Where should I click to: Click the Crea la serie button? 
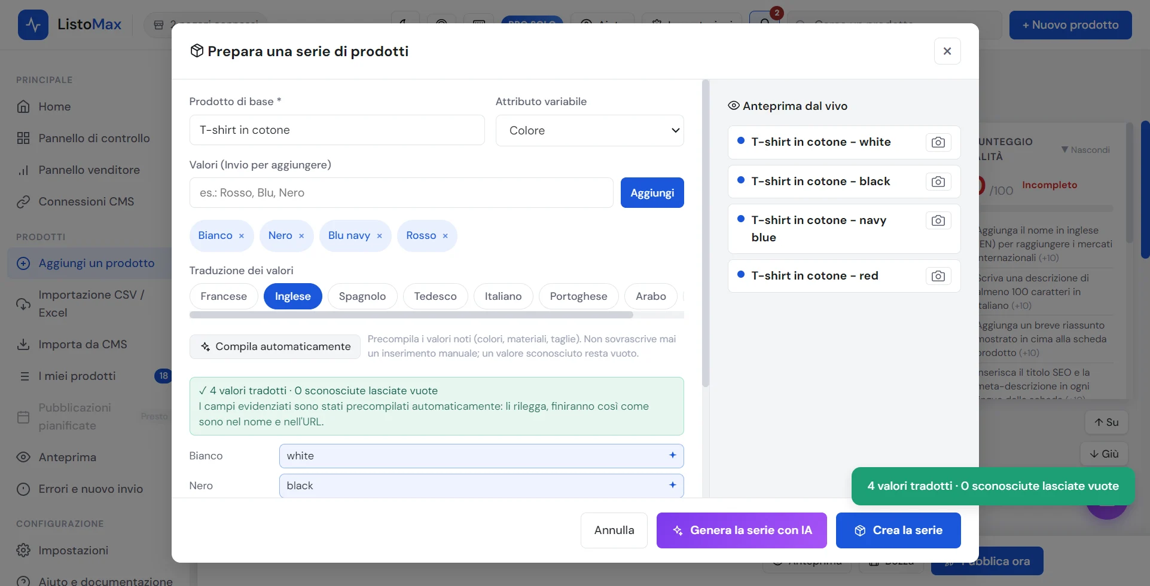898,530
